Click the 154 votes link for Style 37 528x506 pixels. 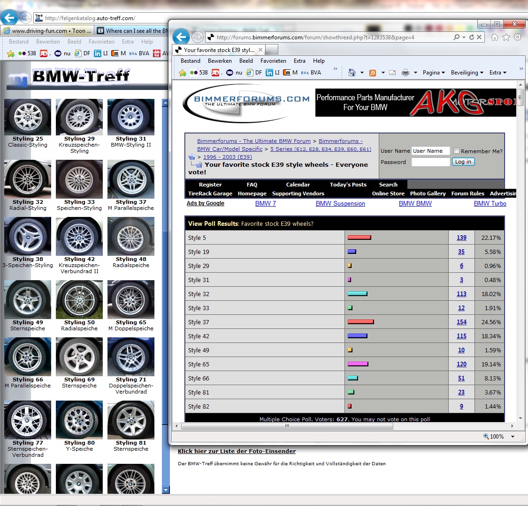pyautogui.click(x=461, y=322)
